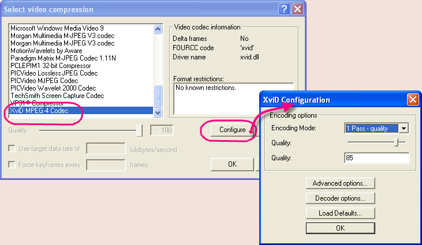Screen dimensions: 422x245
Task: Open Decoder options in XviD Configuration
Action: (x=340, y=198)
